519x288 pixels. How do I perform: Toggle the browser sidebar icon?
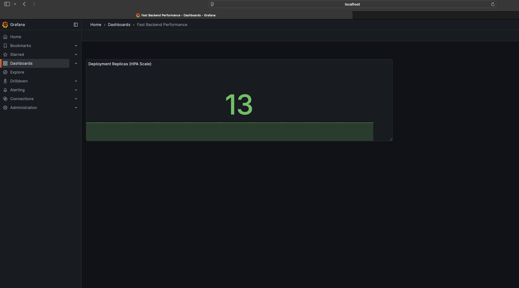(7, 4)
